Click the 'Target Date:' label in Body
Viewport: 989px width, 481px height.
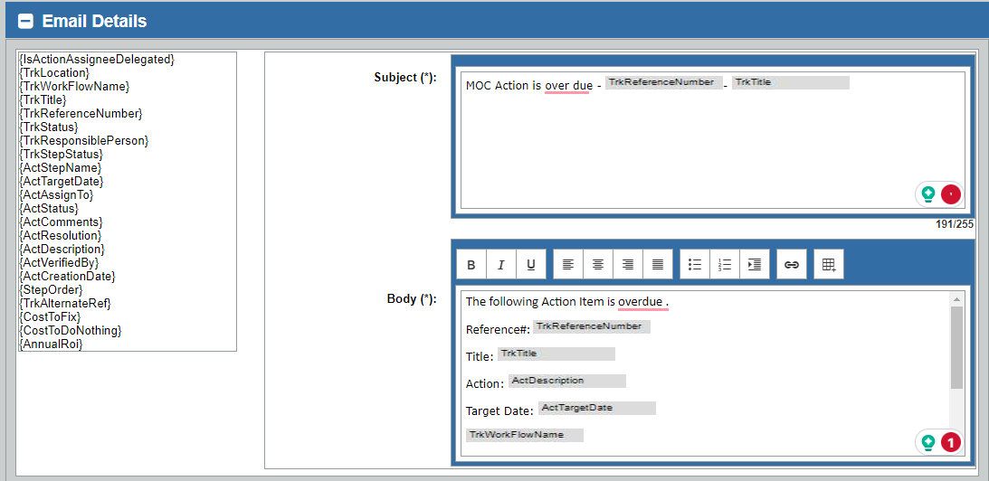click(499, 411)
